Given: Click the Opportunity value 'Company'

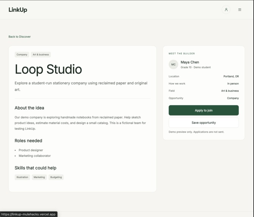Looking at the screenshot, I should 233,98.
